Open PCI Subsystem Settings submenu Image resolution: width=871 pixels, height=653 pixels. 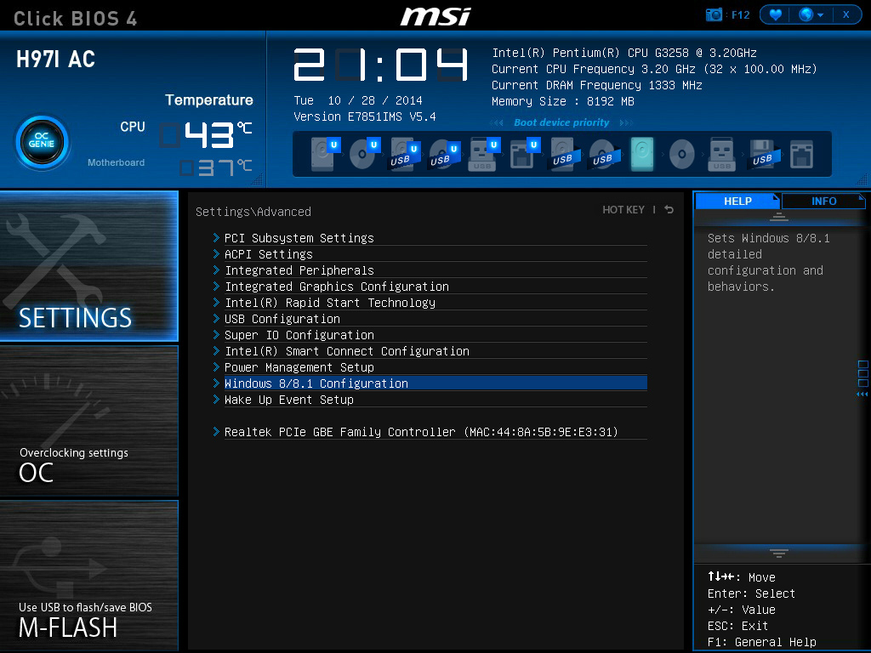pos(299,238)
